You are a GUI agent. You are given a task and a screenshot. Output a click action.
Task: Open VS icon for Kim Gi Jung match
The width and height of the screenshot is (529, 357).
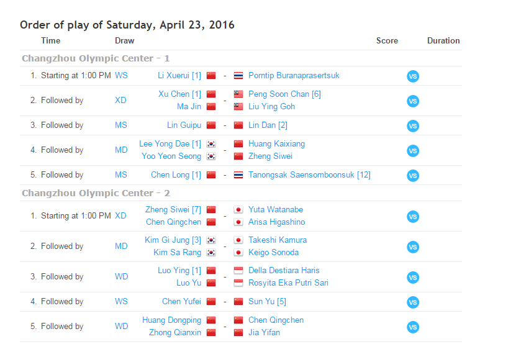413,247
